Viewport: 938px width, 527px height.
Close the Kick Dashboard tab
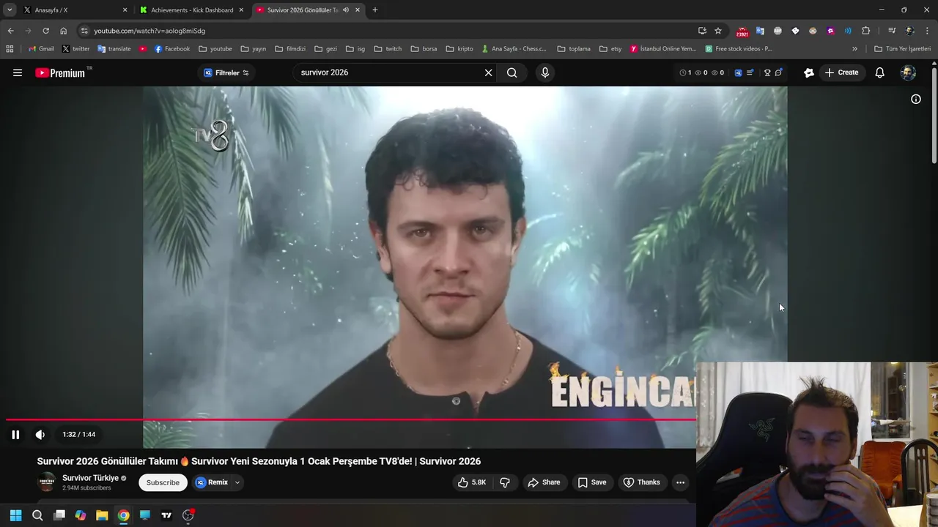(241, 10)
